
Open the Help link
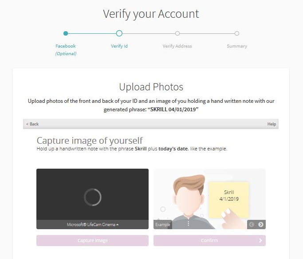coord(272,124)
